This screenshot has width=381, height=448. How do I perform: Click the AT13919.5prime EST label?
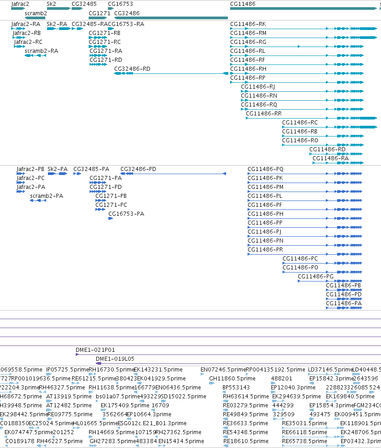[69, 397]
